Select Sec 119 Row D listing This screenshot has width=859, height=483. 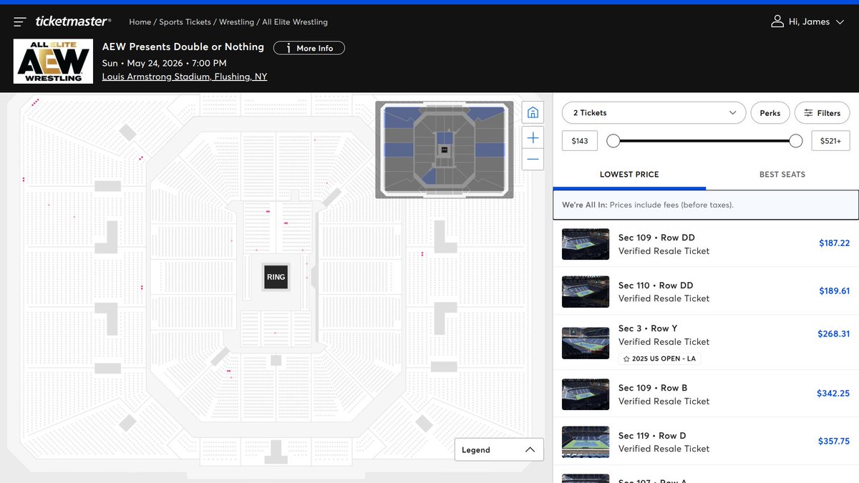706,441
